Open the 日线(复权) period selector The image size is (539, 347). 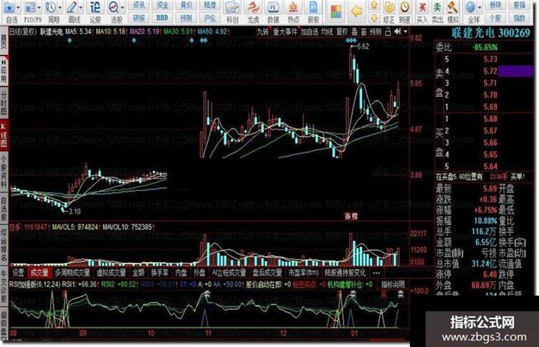pyautogui.click(x=23, y=32)
